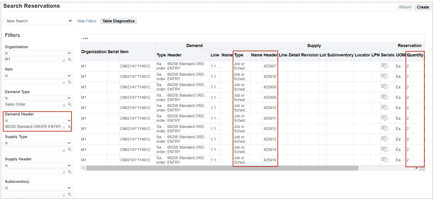Image resolution: width=433 pixels, height=199 pixels.
Task: Select supply header cell 425912
Action: point(270,129)
